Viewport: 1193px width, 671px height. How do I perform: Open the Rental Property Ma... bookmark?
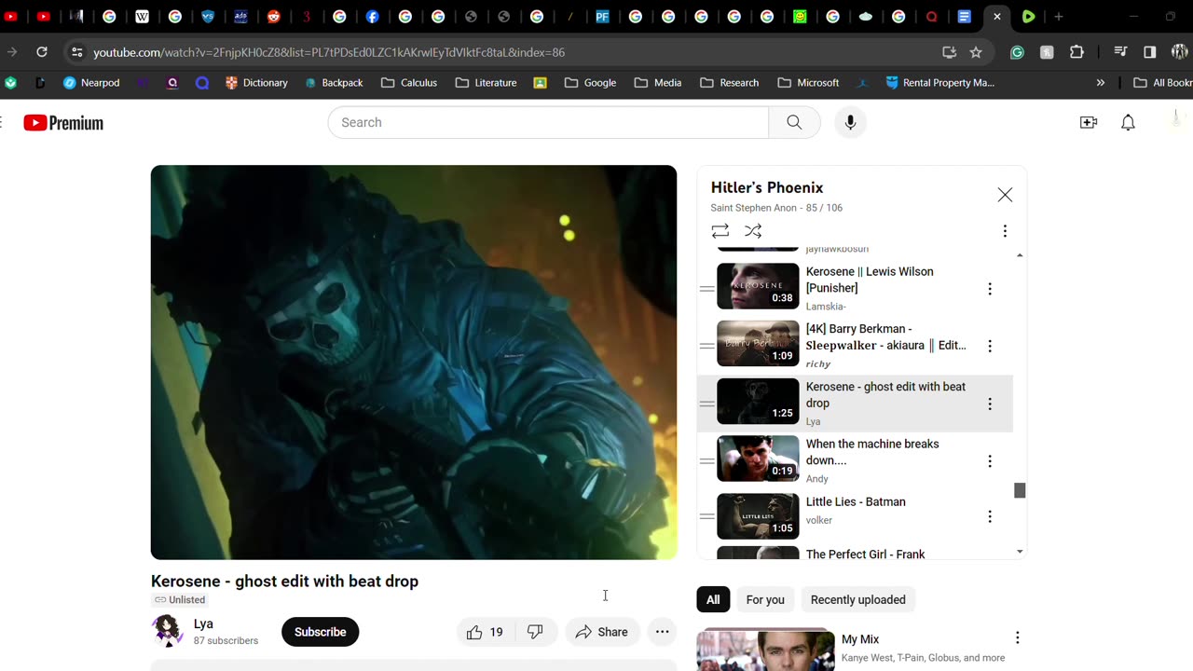pos(939,83)
